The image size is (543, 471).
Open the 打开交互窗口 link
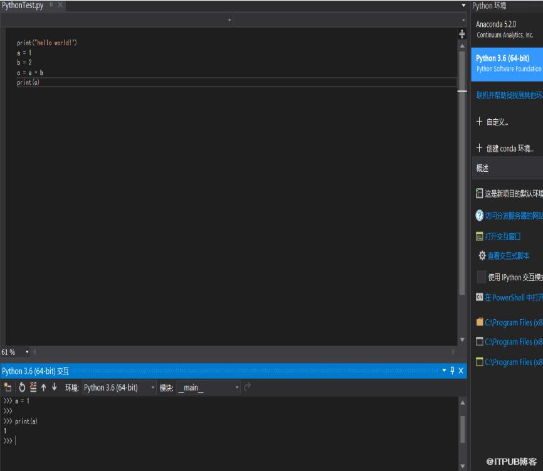coord(502,236)
